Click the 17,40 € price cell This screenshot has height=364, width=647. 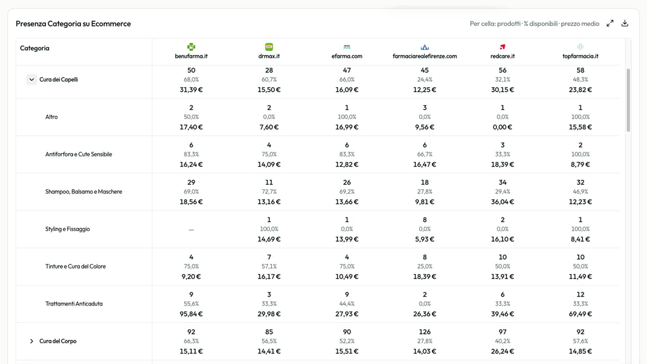tap(191, 127)
